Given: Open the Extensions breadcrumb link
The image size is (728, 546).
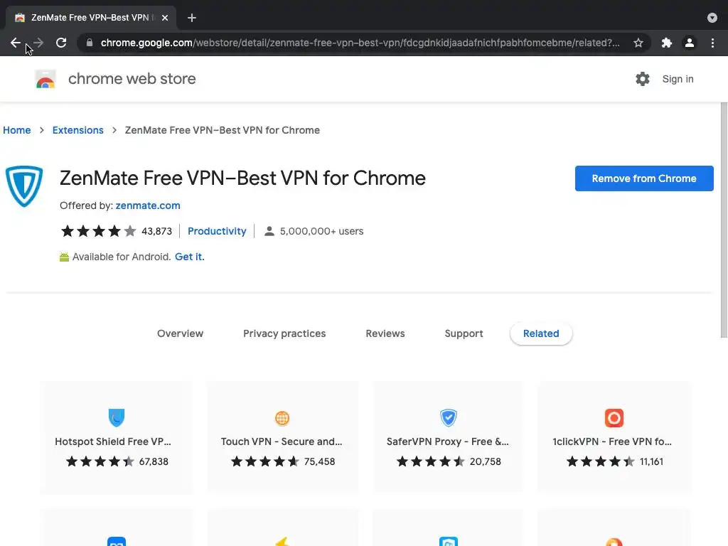Looking at the screenshot, I should 78,130.
